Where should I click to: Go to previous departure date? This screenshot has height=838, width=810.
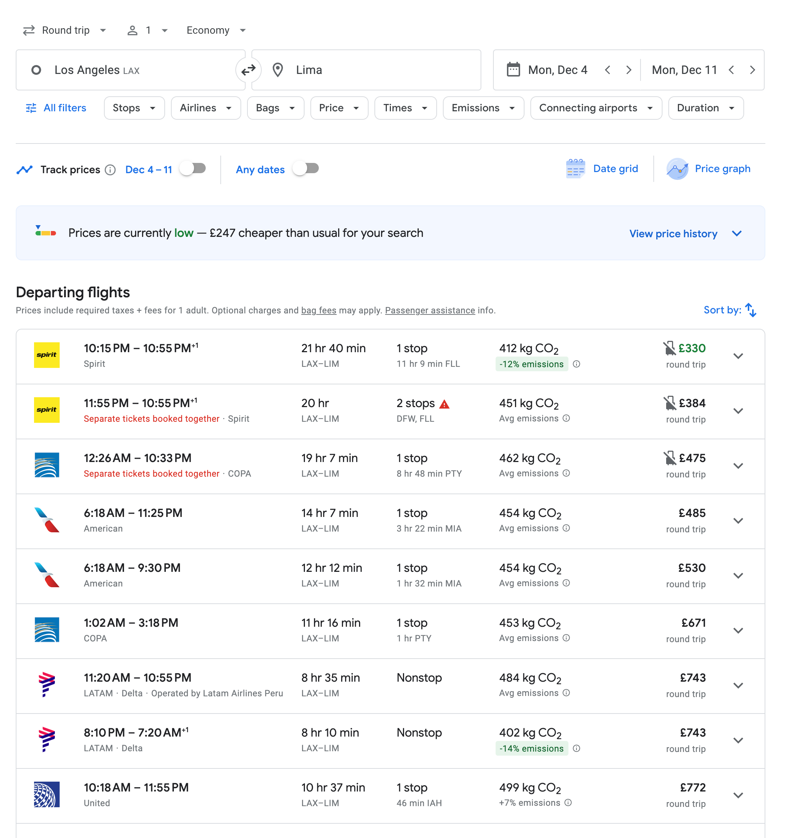point(607,70)
